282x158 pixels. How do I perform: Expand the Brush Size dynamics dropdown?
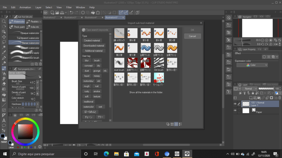coord(38,83)
